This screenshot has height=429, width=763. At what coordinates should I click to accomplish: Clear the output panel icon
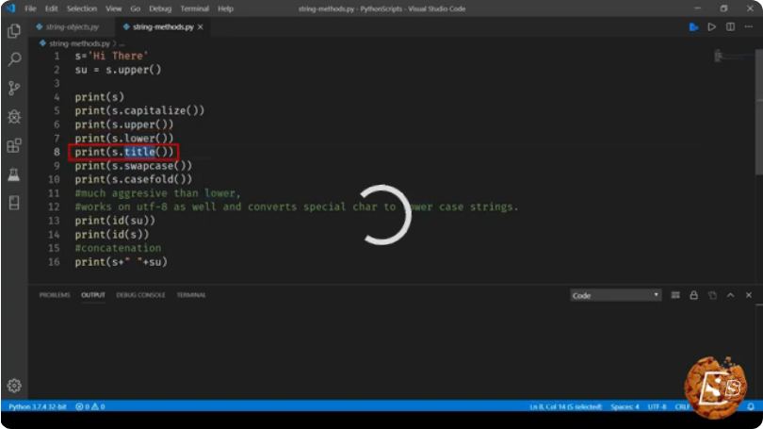tap(675, 295)
